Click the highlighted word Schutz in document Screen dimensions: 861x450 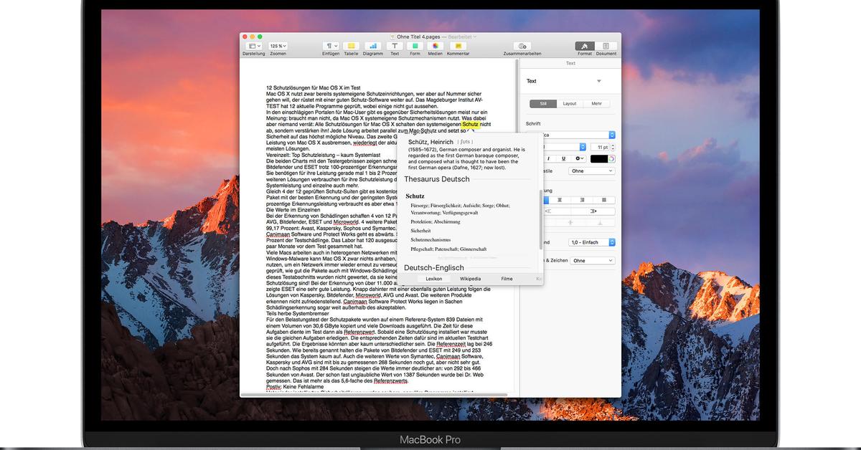[x=471, y=124]
